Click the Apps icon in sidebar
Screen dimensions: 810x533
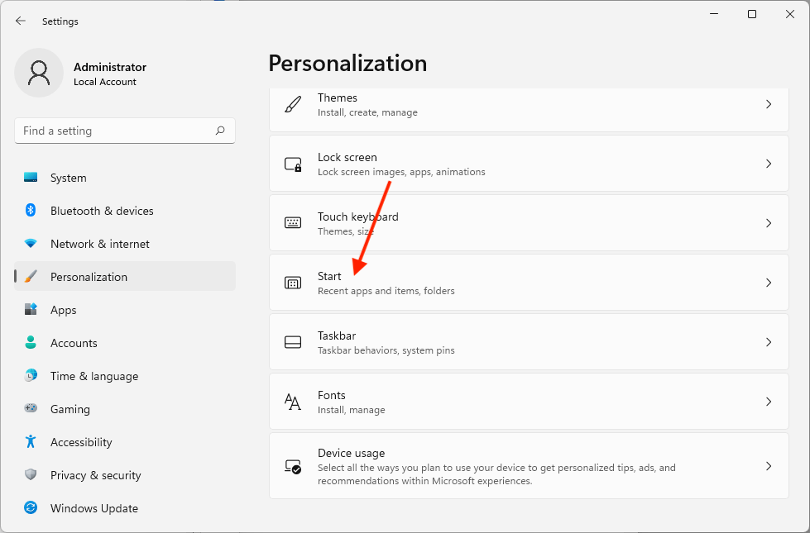pyautogui.click(x=31, y=310)
